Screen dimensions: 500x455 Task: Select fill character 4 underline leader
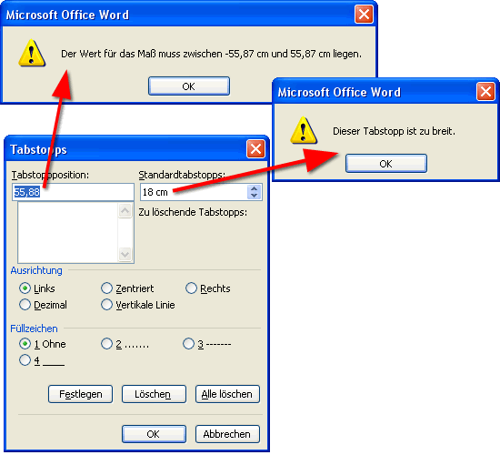point(25,360)
